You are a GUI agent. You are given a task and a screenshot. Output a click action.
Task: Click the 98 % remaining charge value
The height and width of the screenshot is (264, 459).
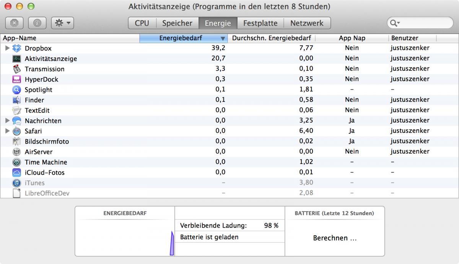pyautogui.click(x=271, y=225)
